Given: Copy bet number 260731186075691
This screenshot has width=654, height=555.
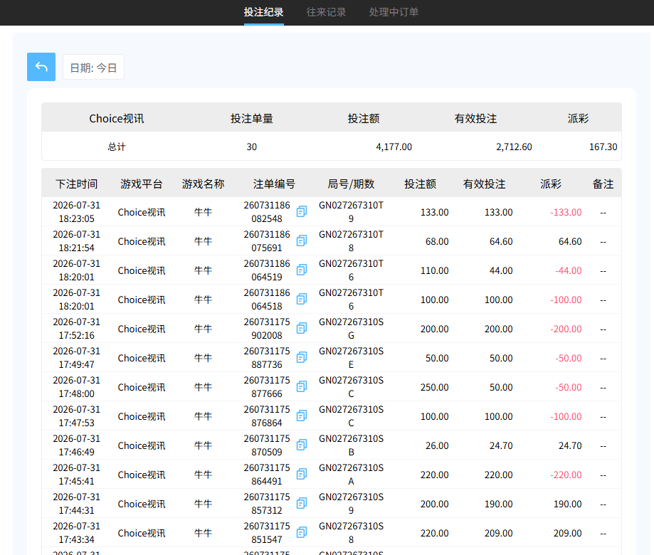Looking at the screenshot, I should point(302,241).
